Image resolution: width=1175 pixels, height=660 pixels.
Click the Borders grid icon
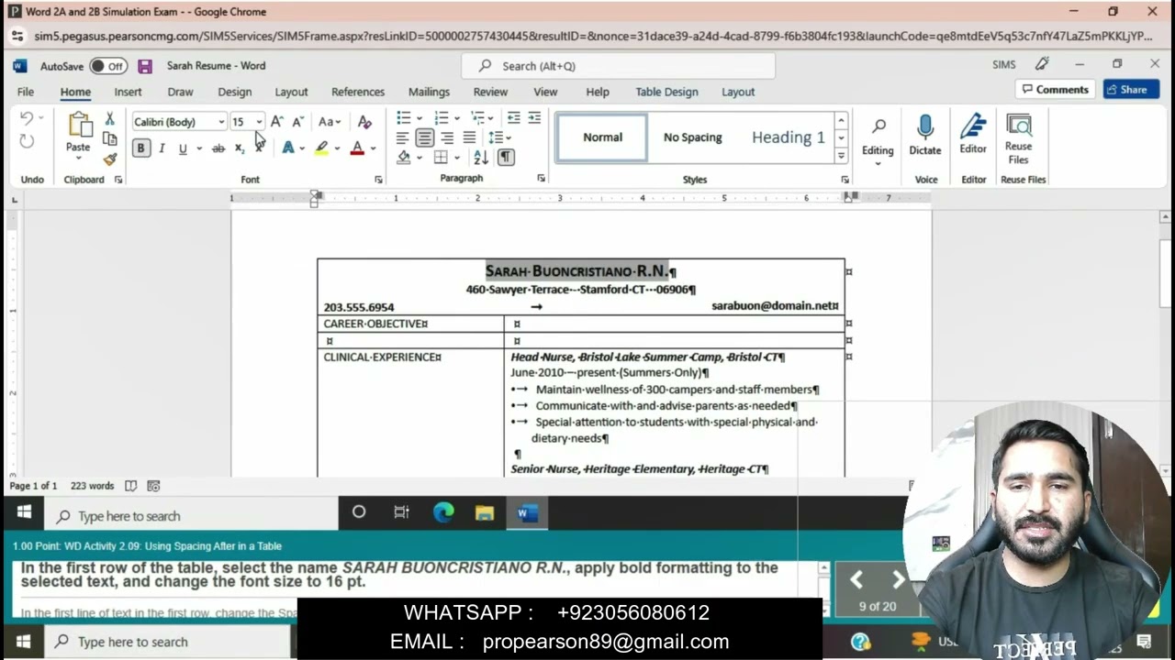(x=442, y=158)
